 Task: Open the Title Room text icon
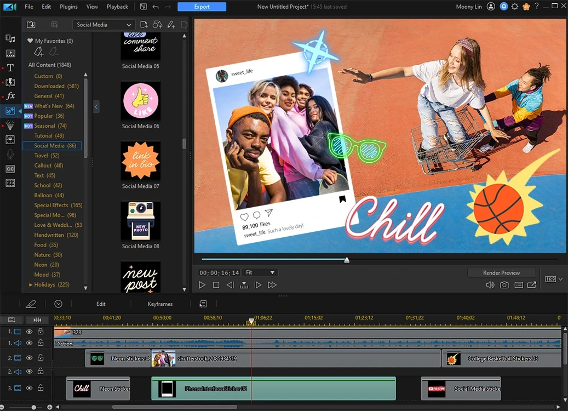[10, 68]
